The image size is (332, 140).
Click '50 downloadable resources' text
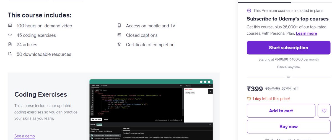44,54
